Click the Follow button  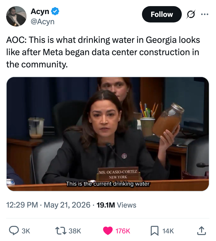162,14
